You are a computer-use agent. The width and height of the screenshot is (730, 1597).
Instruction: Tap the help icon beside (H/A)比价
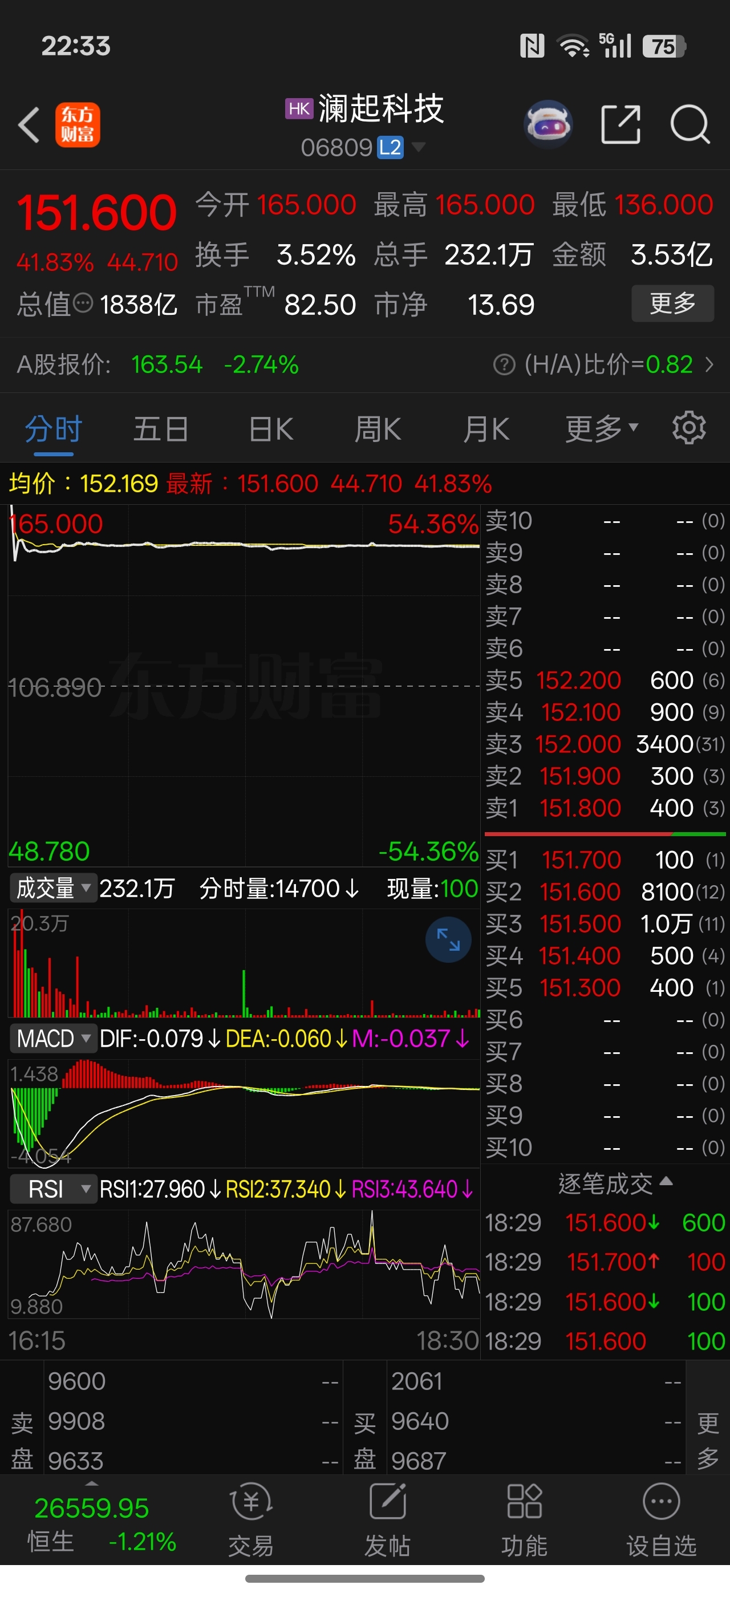point(504,364)
